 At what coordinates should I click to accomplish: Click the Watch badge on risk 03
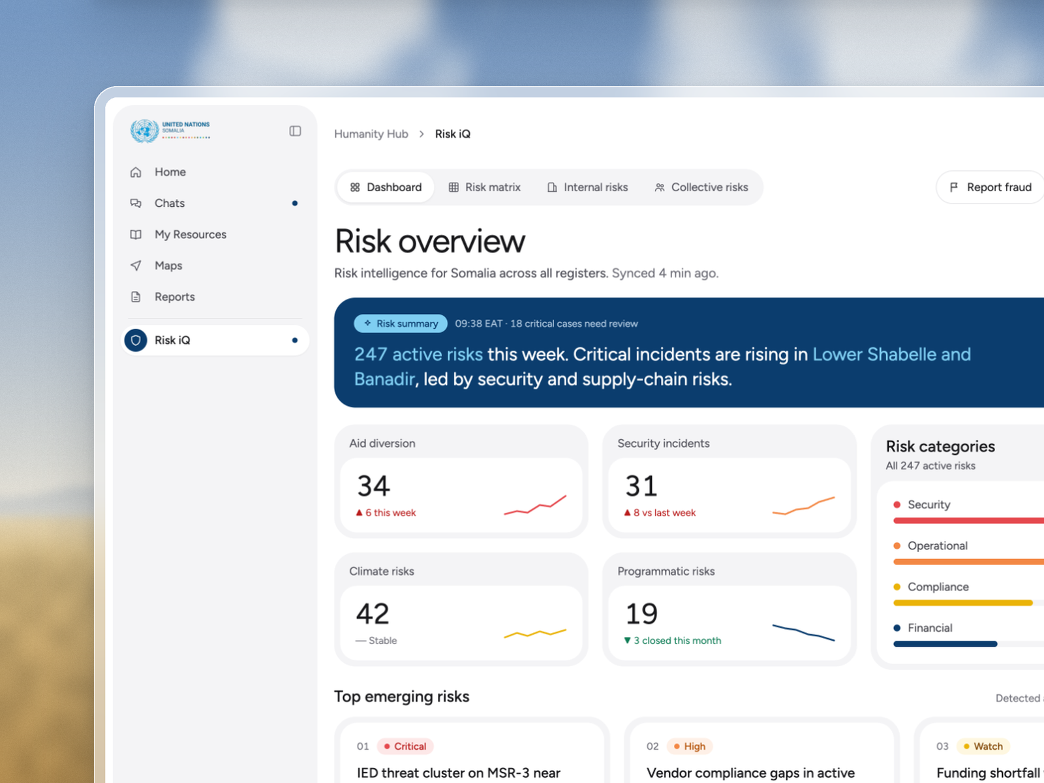(983, 746)
